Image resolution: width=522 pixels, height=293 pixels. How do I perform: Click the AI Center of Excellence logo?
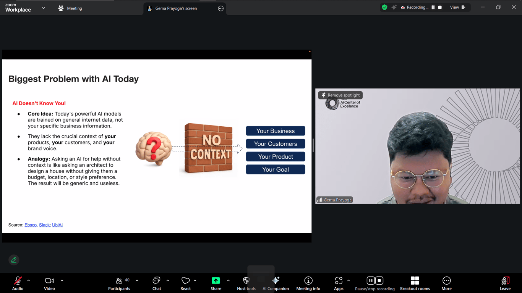[x=342, y=103]
